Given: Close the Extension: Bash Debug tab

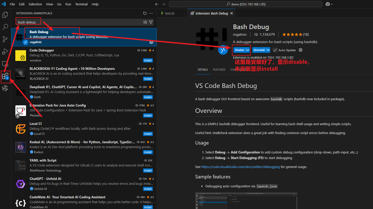Looking at the screenshot, I should tap(232, 13).
